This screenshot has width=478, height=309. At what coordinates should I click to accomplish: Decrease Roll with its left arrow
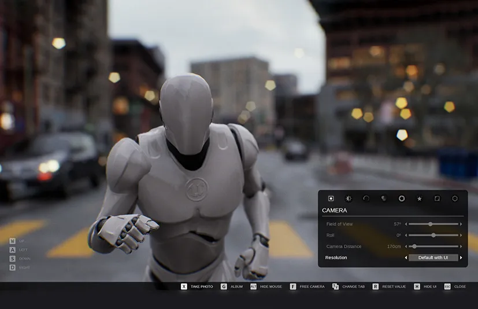click(406, 235)
